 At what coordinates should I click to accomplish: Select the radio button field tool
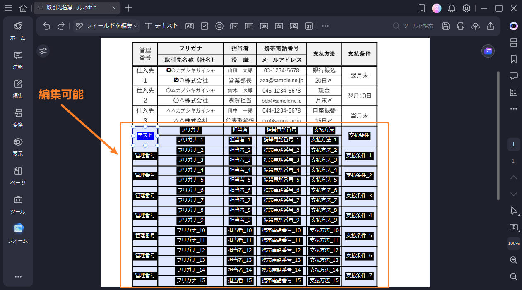[219, 26]
